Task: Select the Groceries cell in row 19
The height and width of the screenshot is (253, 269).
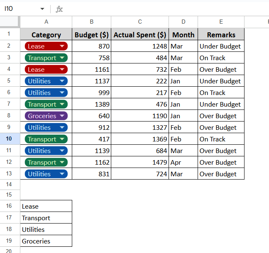Action: pyautogui.click(x=46, y=241)
